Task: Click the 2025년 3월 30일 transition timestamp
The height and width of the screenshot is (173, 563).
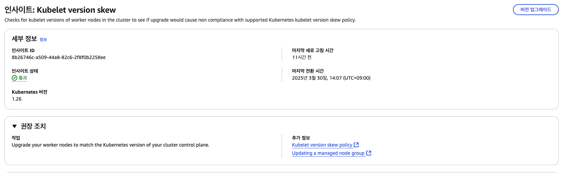Action: tap(331, 78)
